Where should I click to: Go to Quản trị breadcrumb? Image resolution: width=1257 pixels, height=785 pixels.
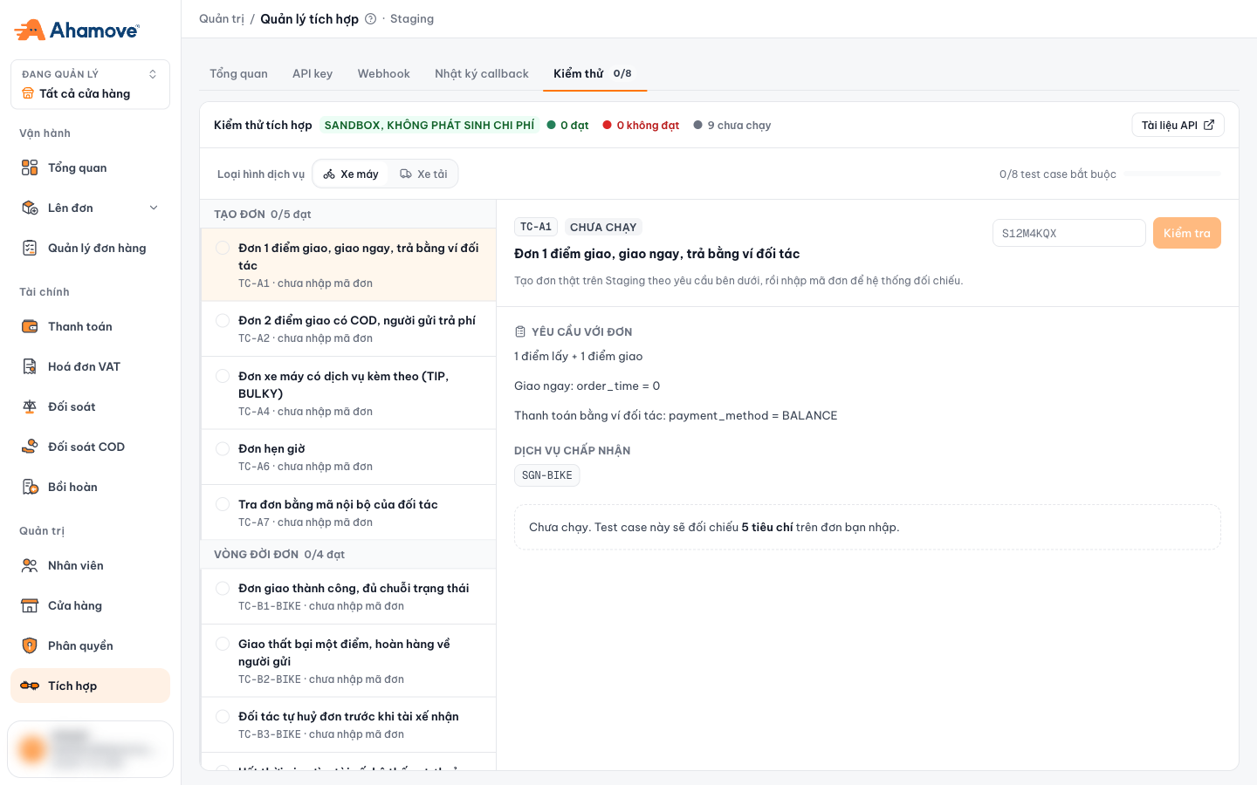(222, 19)
